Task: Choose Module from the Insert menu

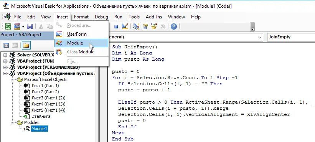Action: (81, 43)
